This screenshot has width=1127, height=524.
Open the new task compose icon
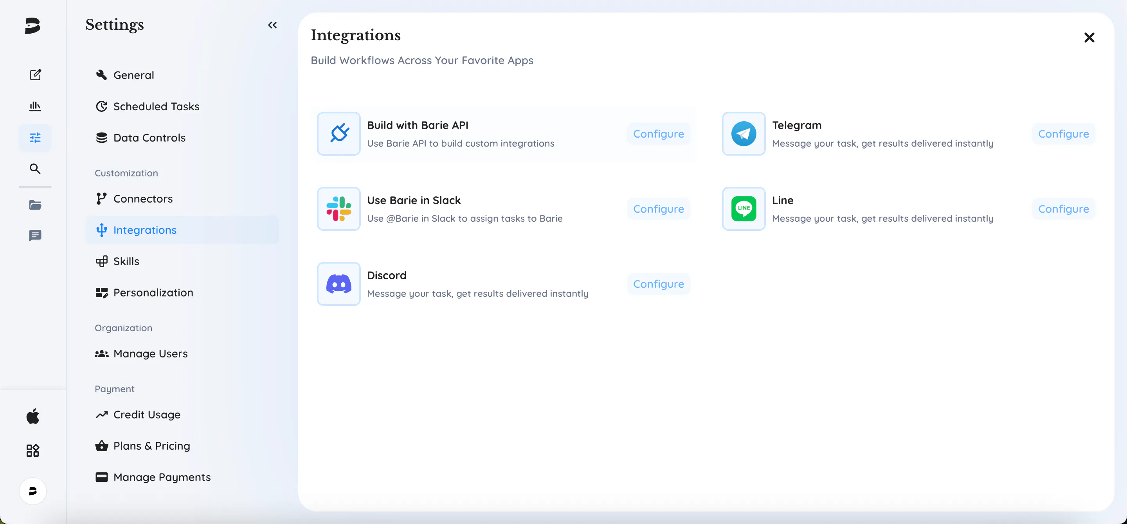35,75
